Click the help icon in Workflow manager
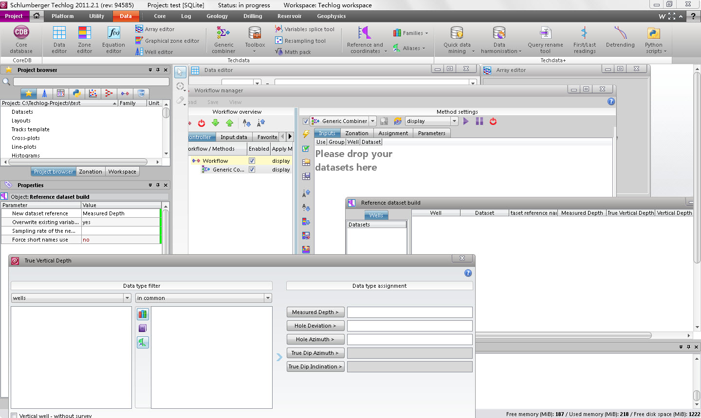 coord(611,102)
